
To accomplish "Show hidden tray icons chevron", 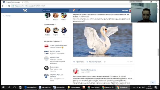I will 131,87.
